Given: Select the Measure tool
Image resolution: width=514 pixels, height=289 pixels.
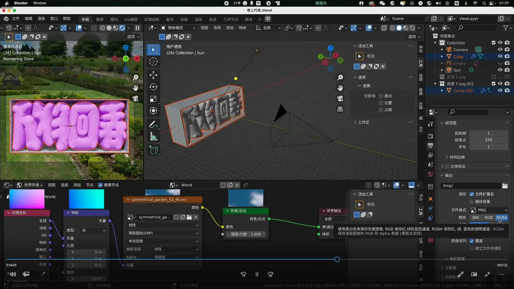Looking at the screenshot, I should pos(153,136).
